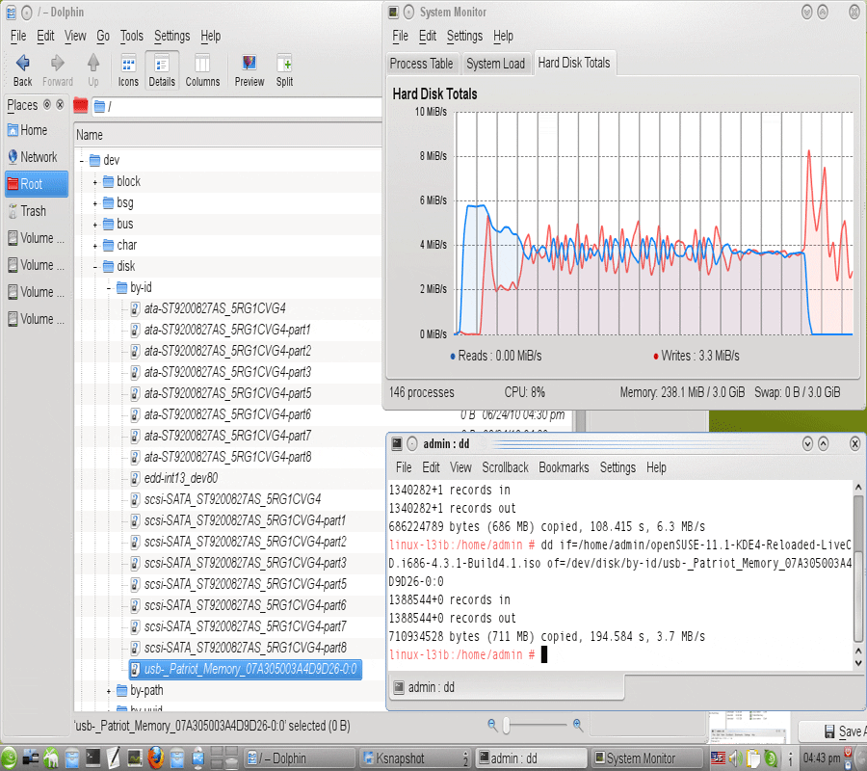
Task: Adjust the Dolphin zoom slider handle
Action: click(x=506, y=725)
